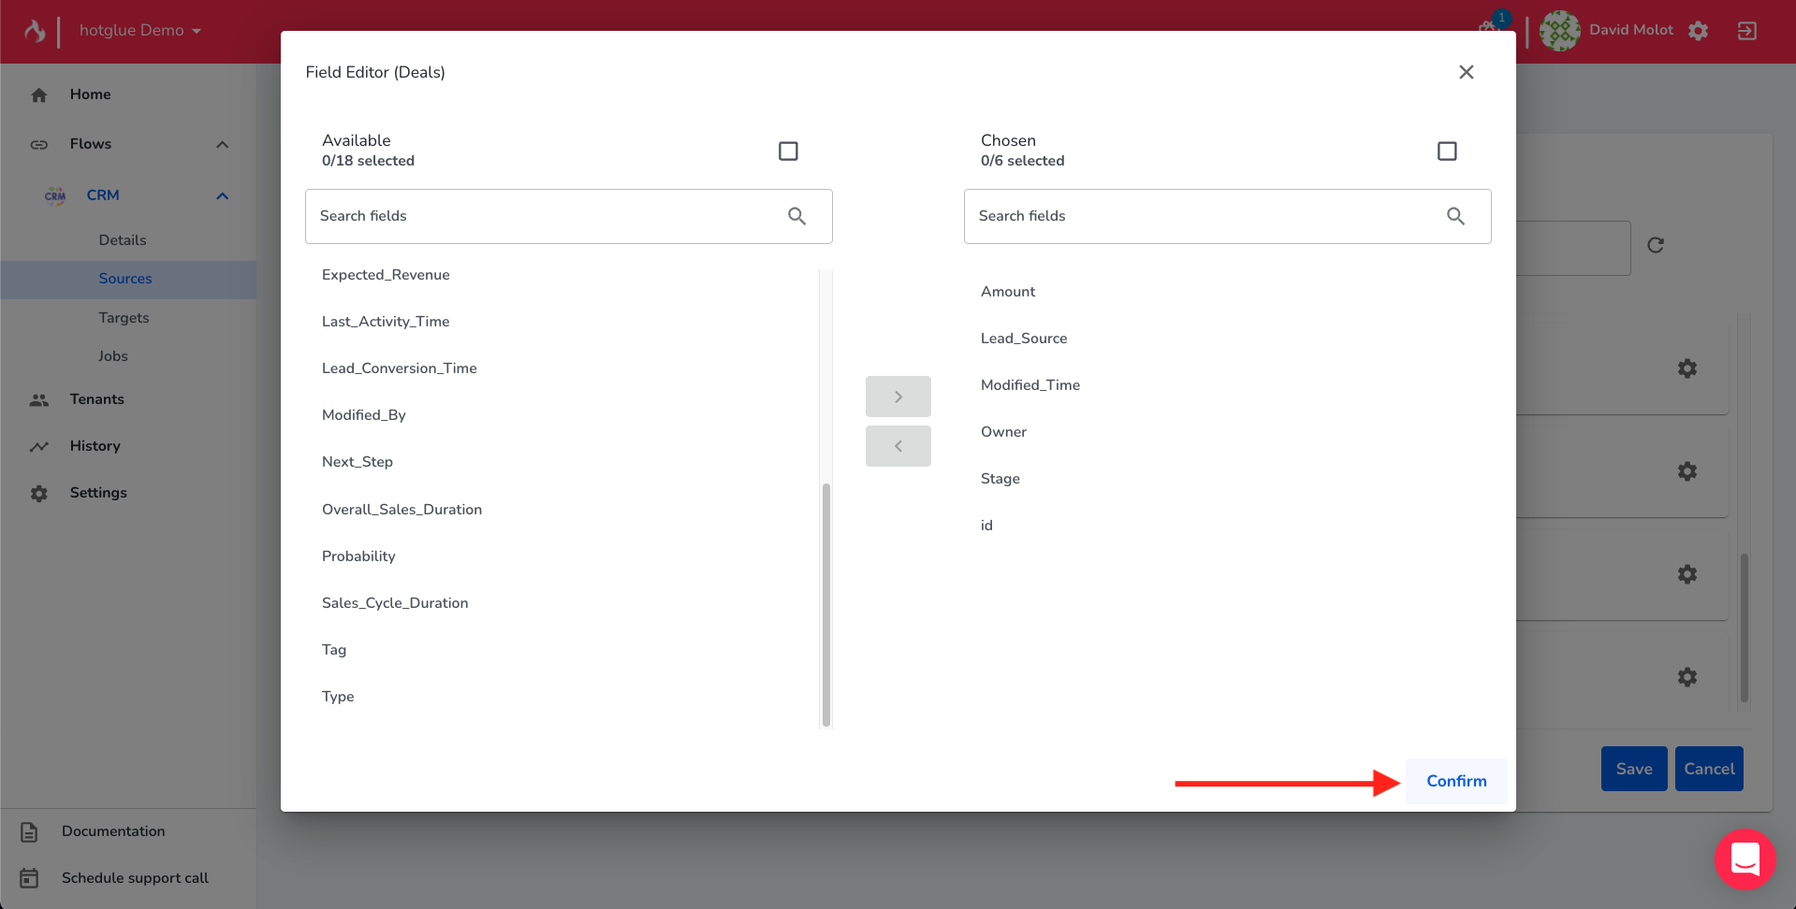Open Tenants page
The height and width of the screenshot is (909, 1796).
pyautogui.click(x=96, y=399)
